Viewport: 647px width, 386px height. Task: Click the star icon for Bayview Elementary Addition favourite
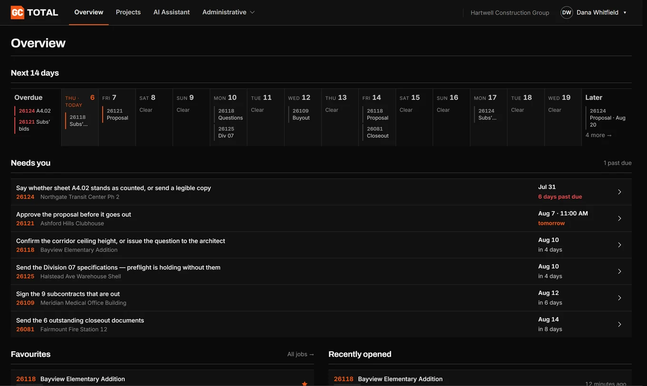point(304,383)
